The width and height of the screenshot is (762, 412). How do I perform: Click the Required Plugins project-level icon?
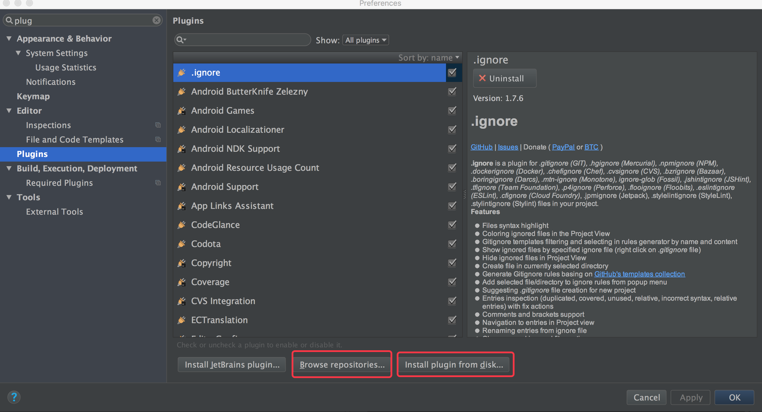tap(158, 183)
